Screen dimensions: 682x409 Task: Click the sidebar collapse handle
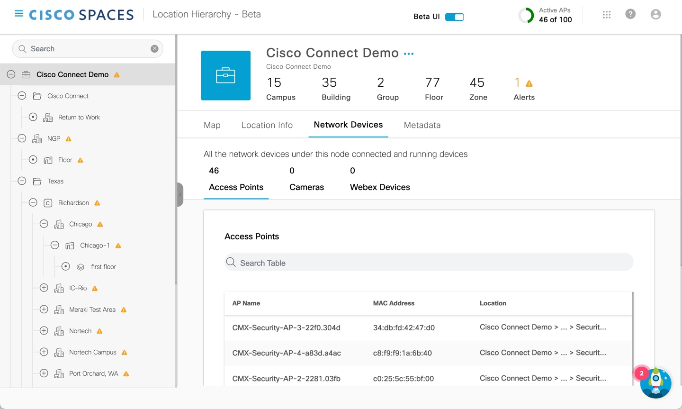tap(180, 195)
